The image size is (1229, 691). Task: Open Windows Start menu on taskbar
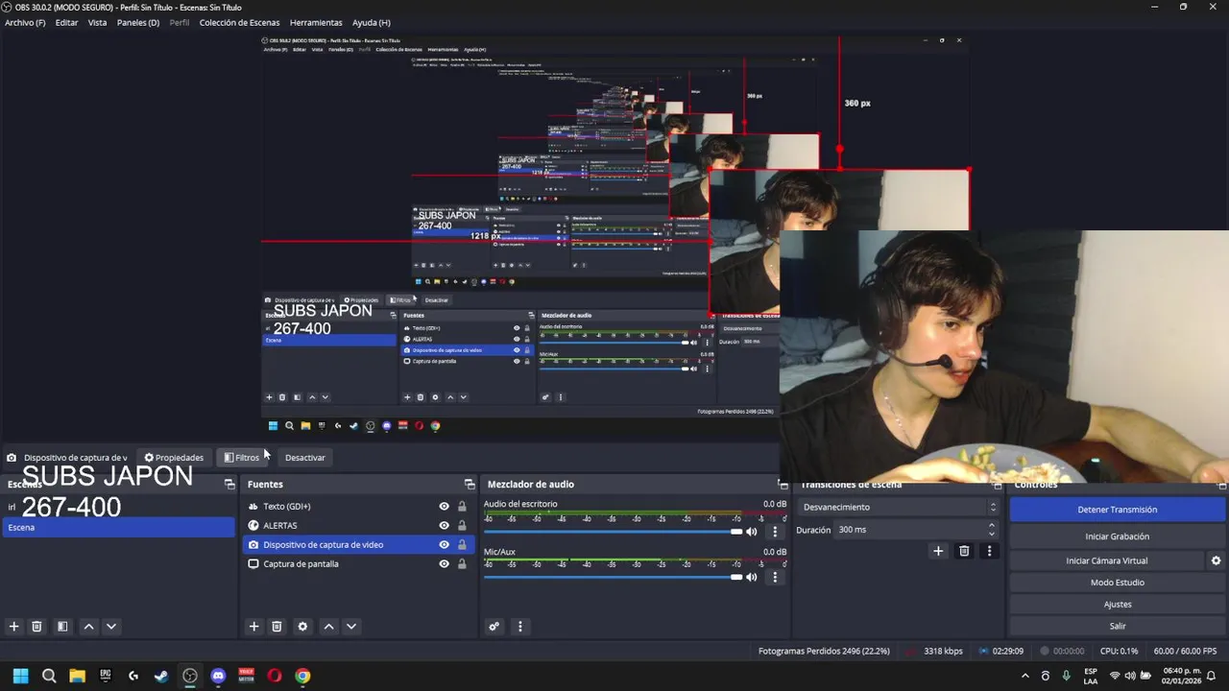pyautogui.click(x=20, y=676)
